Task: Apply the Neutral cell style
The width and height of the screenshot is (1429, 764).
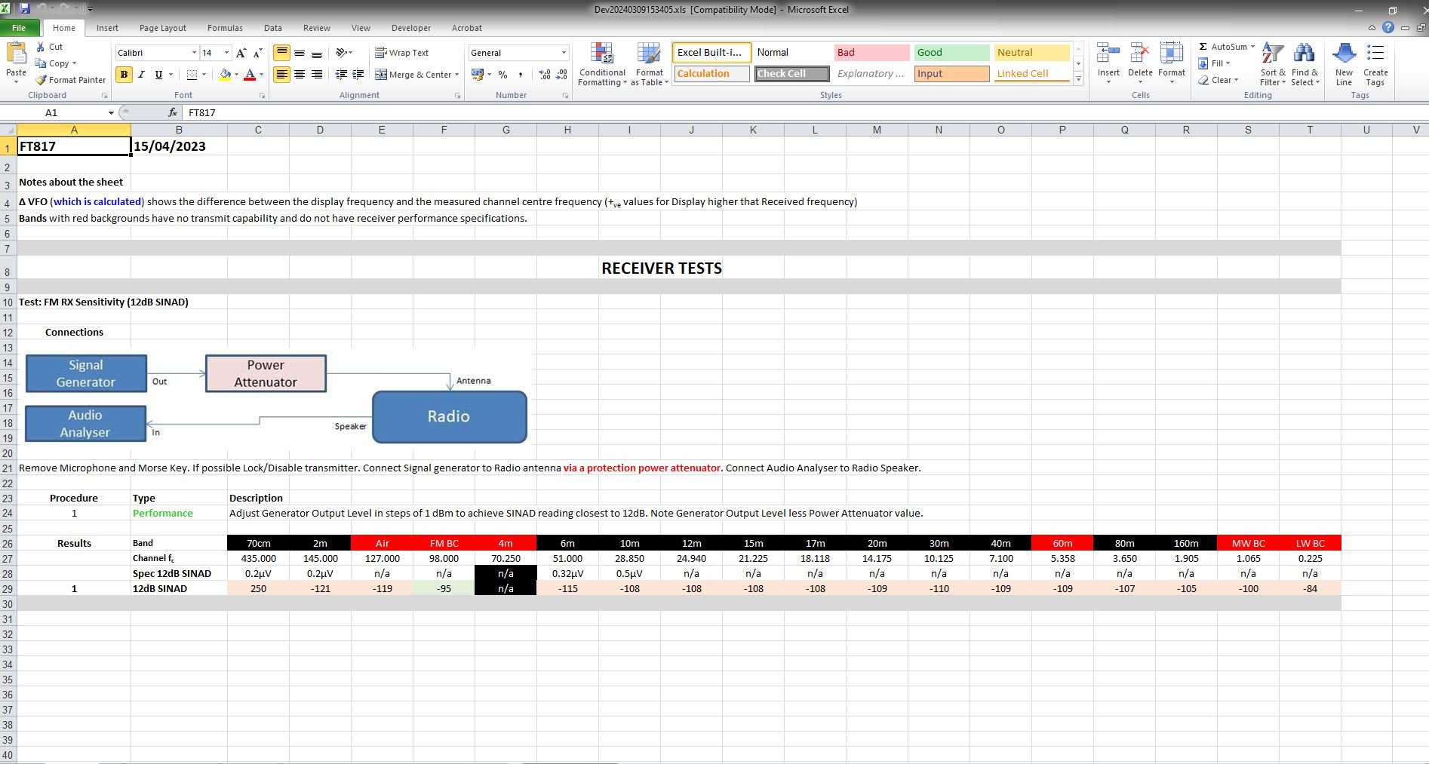Action: coord(1031,52)
